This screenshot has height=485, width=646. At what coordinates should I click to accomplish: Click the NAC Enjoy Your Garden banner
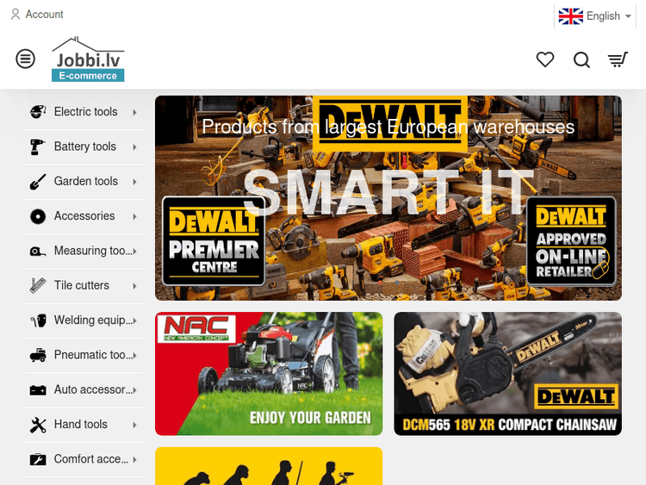[269, 373]
